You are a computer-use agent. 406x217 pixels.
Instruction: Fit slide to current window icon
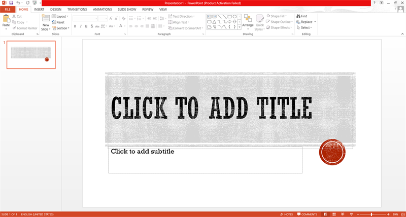point(402,214)
